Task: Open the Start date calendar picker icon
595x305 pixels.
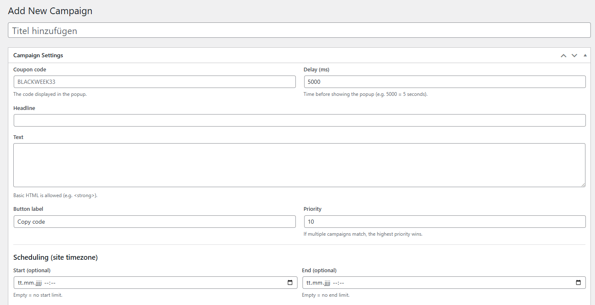Action: (290, 283)
